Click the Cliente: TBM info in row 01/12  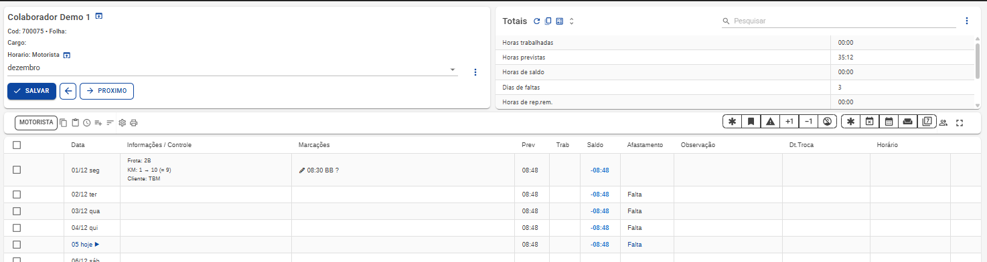point(143,178)
